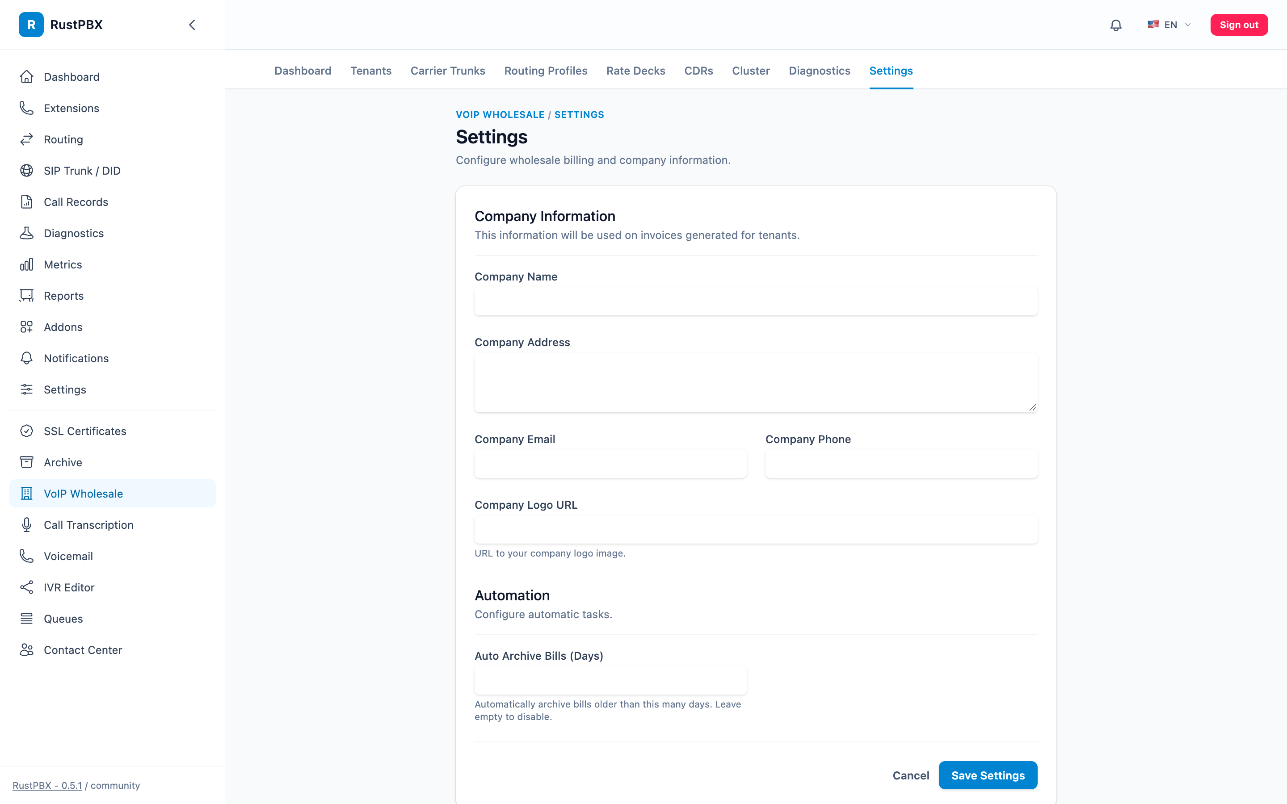This screenshot has height=804, width=1287.
Task: Select VoIP Wholesale building icon
Action: tap(27, 494)
